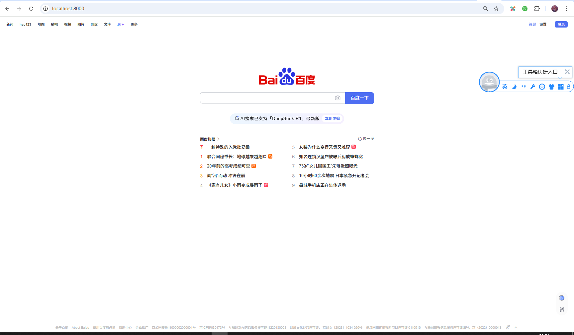The width and height of the screenshot is (574, 335).
Task: Click the colorful pinwheel extension icon
Action: point(513,9)
